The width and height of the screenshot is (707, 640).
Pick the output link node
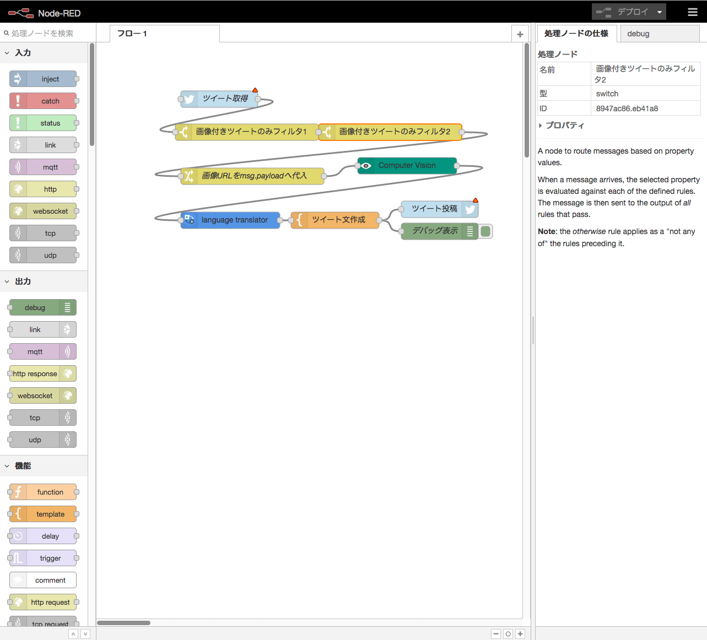pyautogui.click(x=43, y=329)
